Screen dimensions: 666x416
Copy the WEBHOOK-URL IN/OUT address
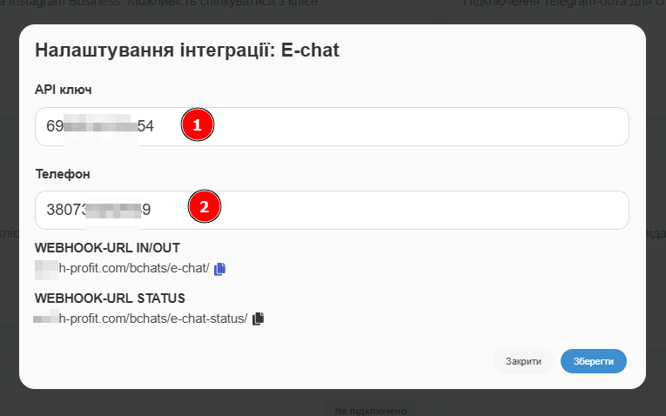219,269
